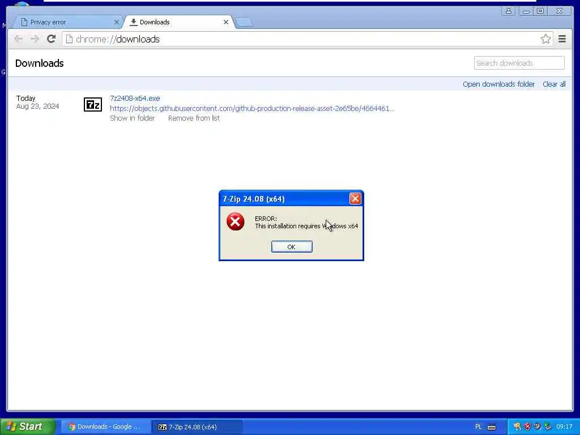The image size is (580, 435).
Task: Open the Windows Start menu
Action: tap(28, 427)
